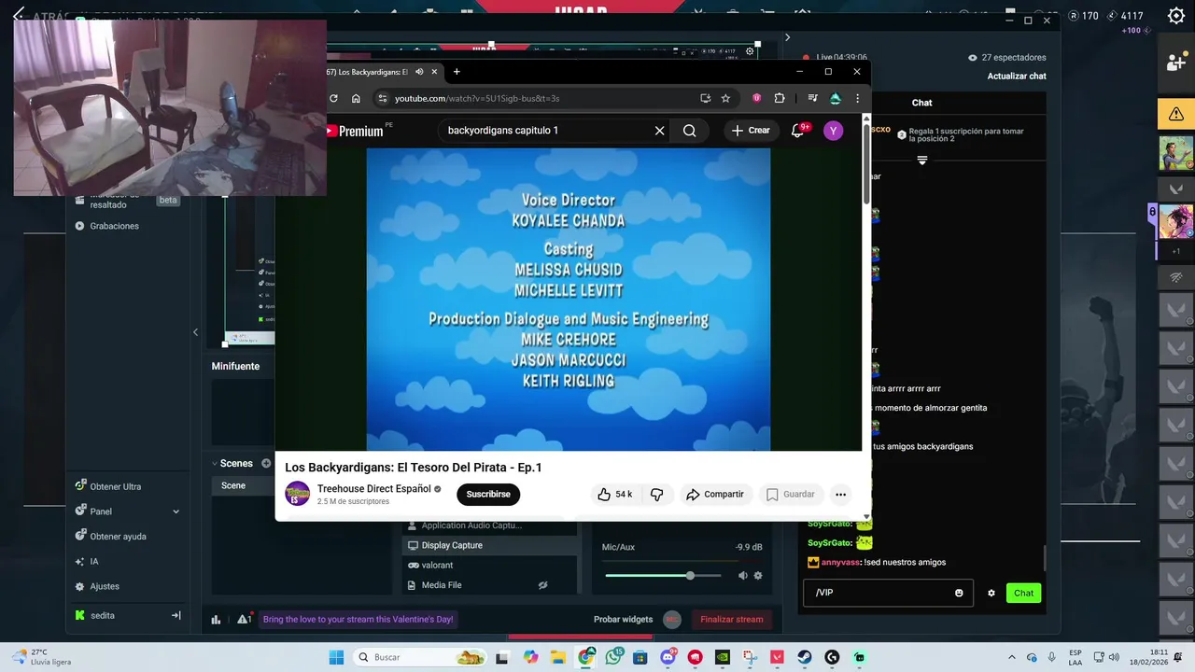Viewport: 1195px width, 672px height.
Task: Like the video with thumbs up
Action: coord(614,495)
